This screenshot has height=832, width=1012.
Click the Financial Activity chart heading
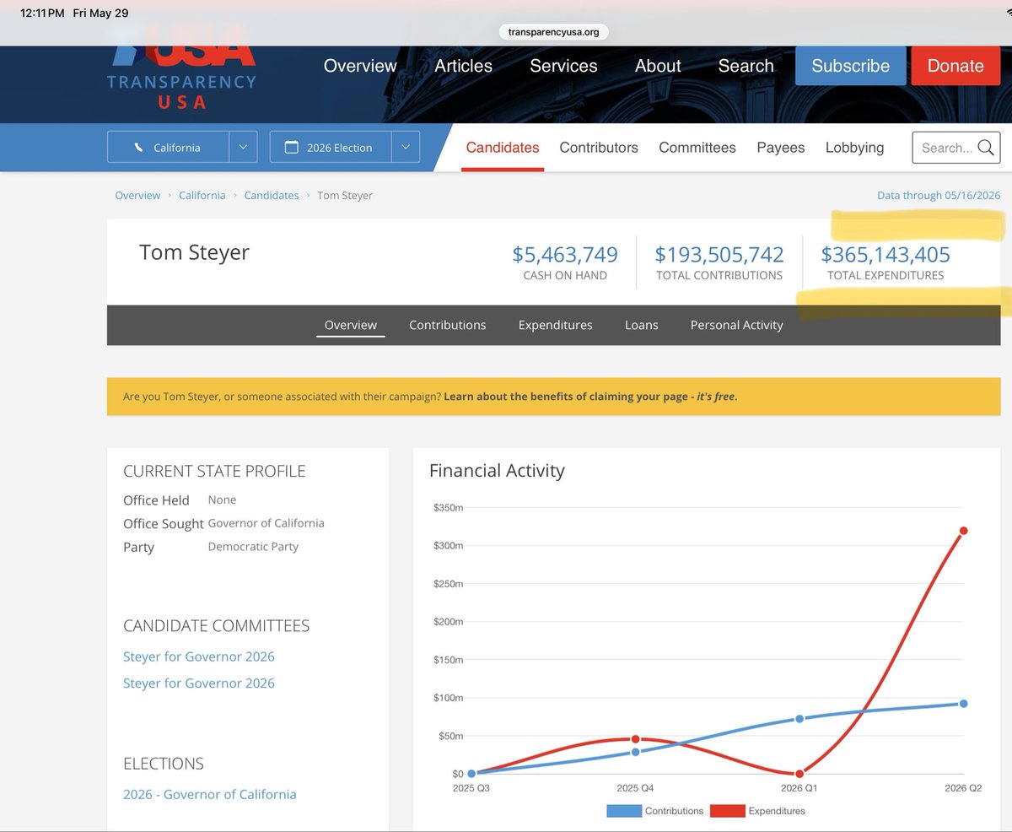[497, 471]
